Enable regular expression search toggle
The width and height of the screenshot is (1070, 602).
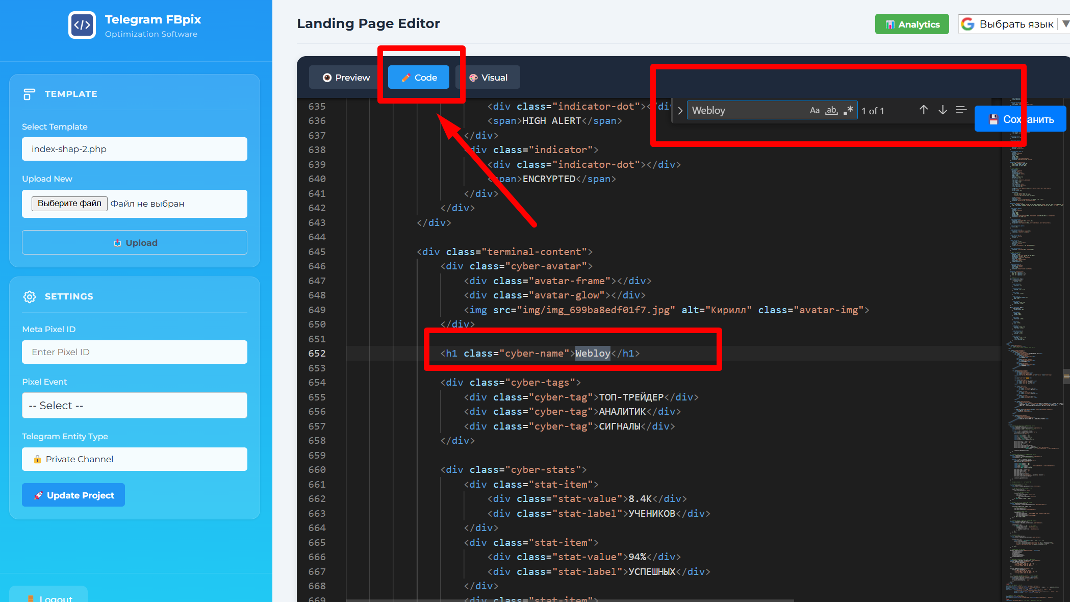pos(848,110)
